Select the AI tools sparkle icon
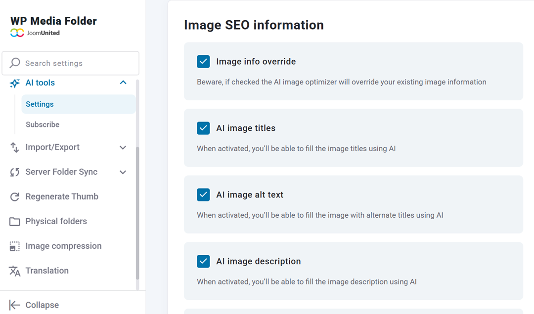Screen dimensions: 534x314 pyautogui.click(x=15, y=82)
